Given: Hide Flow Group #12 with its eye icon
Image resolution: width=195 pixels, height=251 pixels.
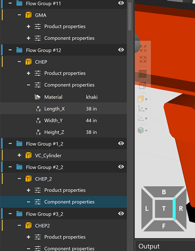Looking at the screenshot, I should tap(121, 50).
